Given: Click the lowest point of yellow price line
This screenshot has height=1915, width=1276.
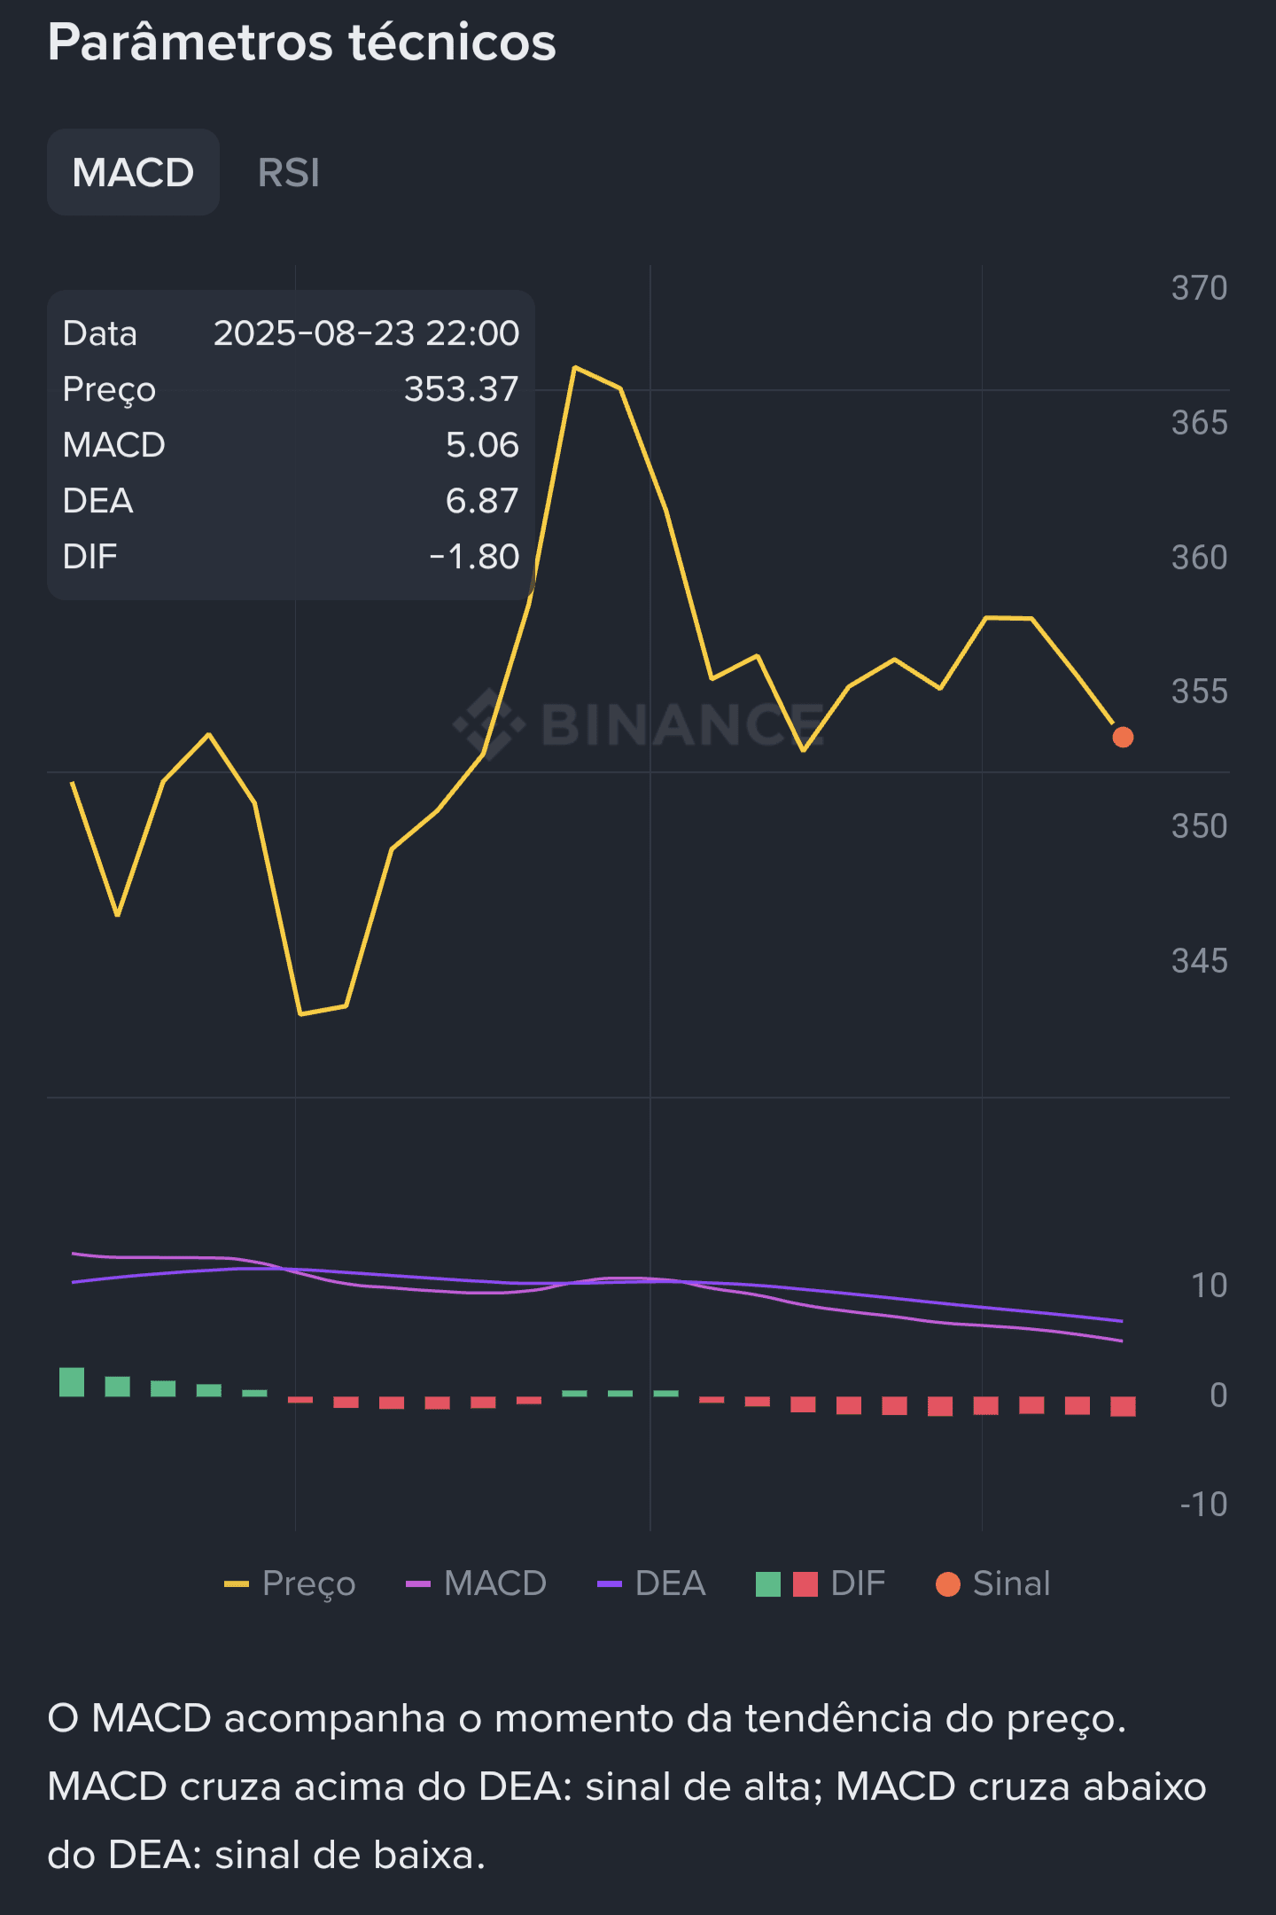Looking at the screenshot, I should [x=301, y=1013].
